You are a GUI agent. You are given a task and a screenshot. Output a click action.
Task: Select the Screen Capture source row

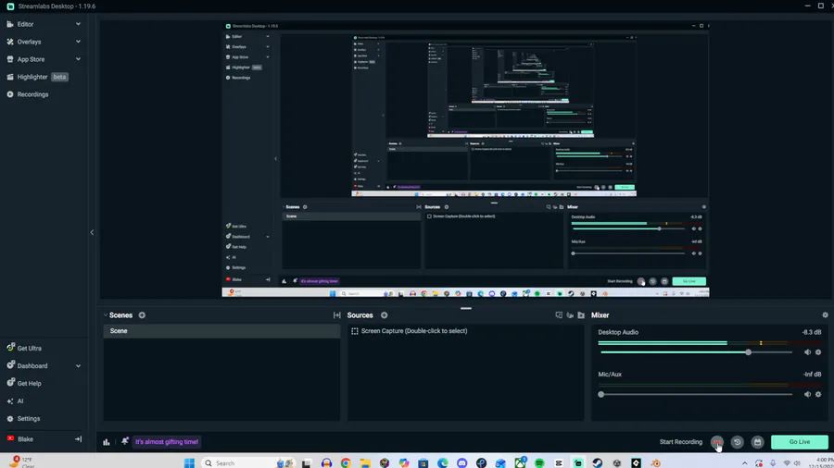coord(466,330)
